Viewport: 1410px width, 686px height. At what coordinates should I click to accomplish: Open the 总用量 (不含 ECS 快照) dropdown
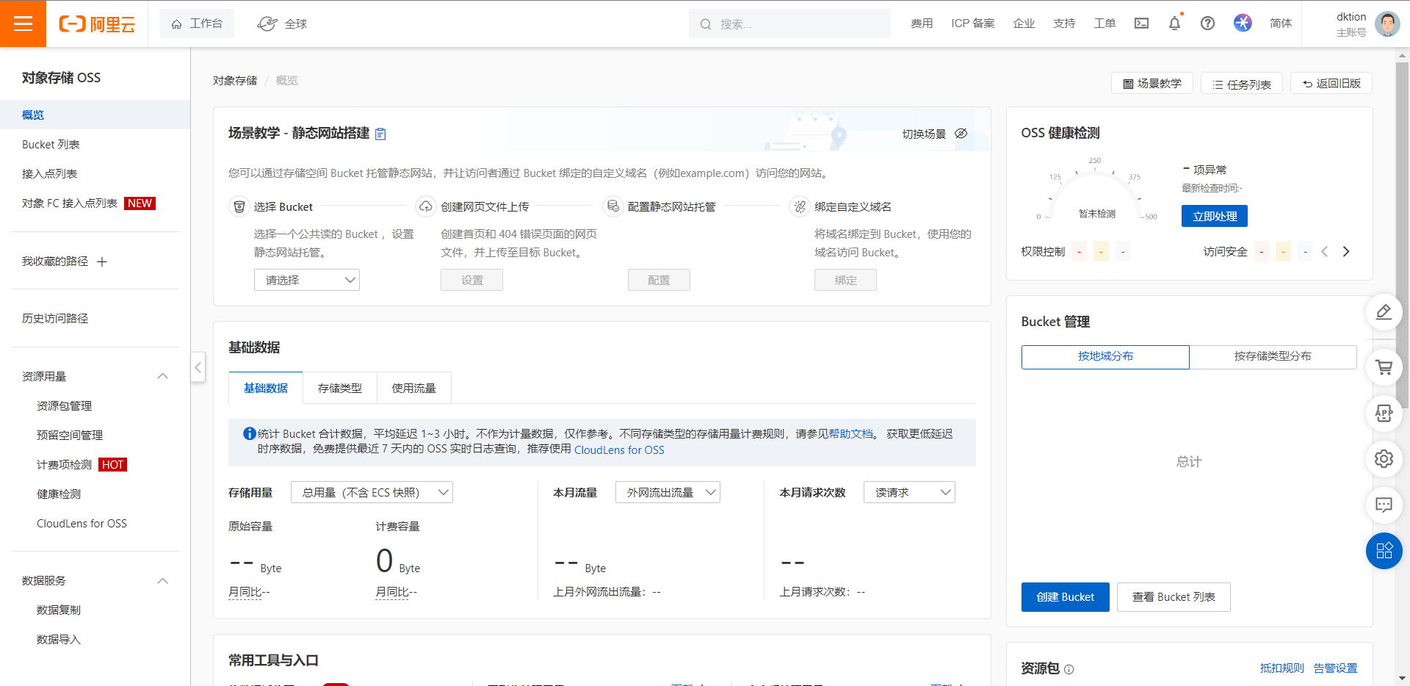pyautogui.click(x=372, y=492)
